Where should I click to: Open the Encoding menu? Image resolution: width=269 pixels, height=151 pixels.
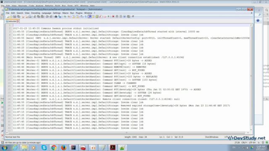[35, 13]
